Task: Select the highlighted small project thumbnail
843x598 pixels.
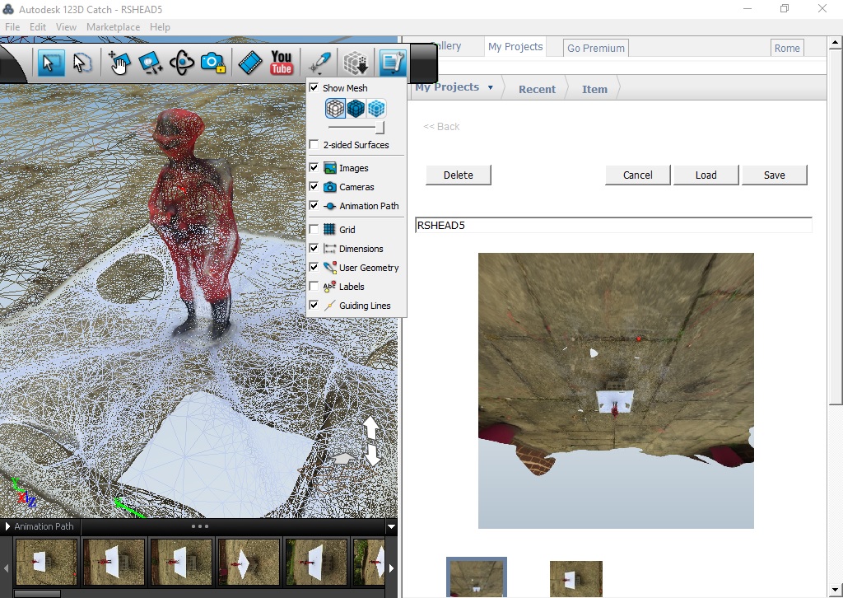Action: [x=477, y=577]
